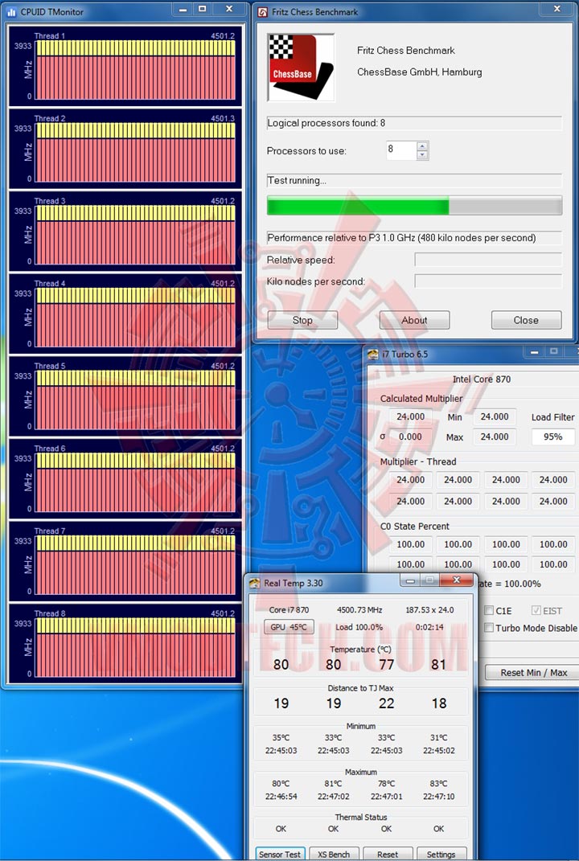Click the Kilo nodes per second field
Image resolution: width=579 pixels, height=861 pixels.
pos(488,281)
